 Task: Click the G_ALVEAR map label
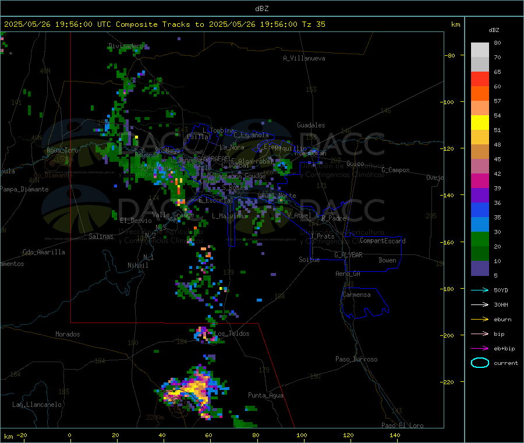coord(348,255)
